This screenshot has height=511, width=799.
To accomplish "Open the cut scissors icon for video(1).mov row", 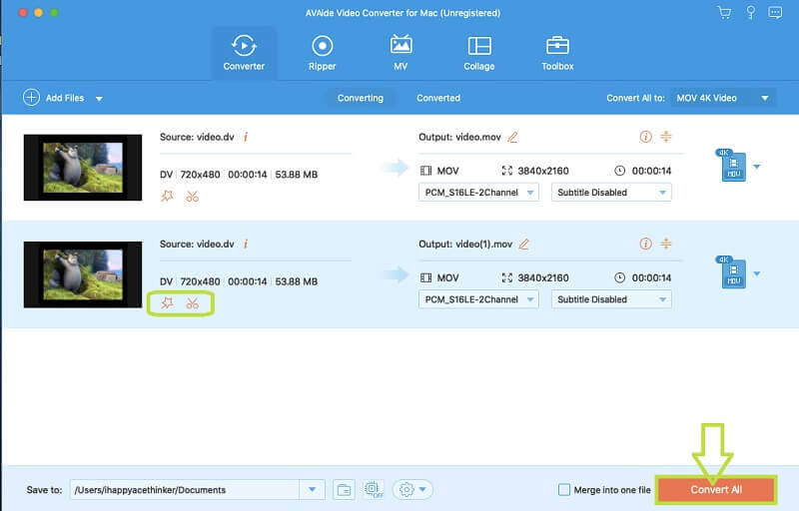I will [192, 303].
